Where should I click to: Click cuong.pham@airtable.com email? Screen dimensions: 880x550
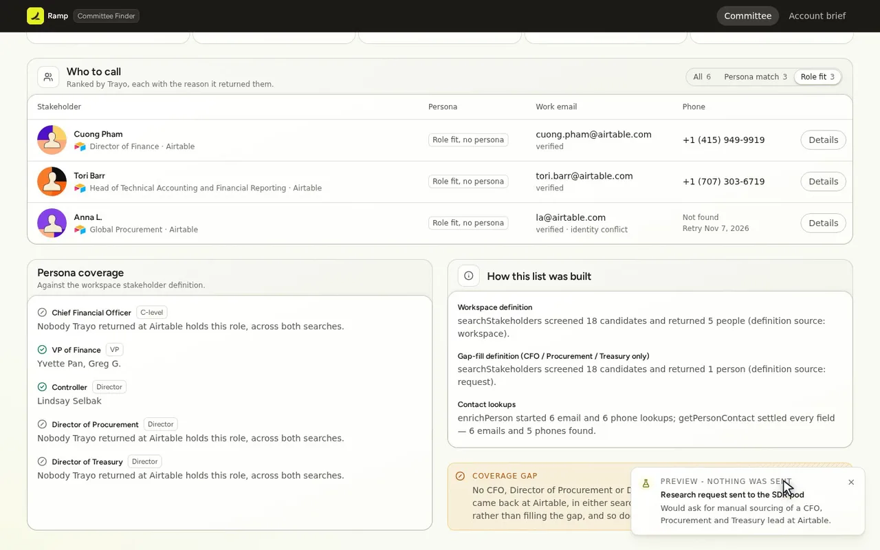tap(593, 134)
